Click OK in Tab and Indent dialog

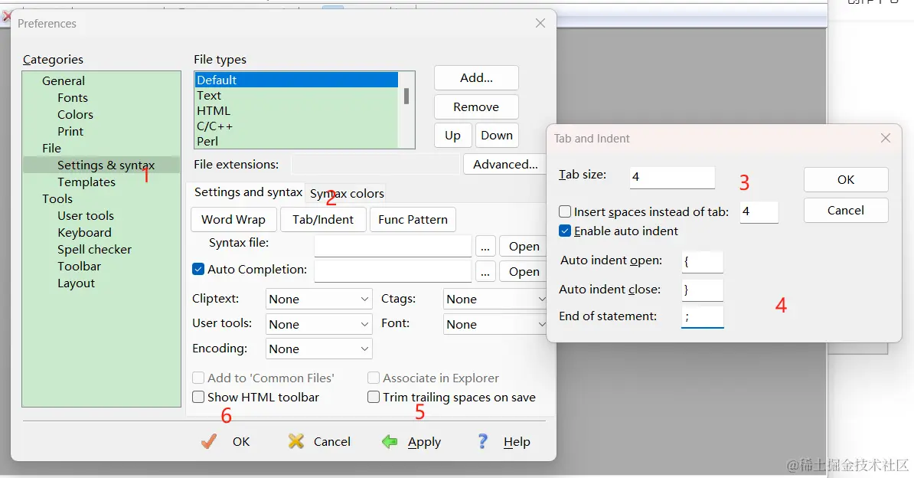(846, 180)
